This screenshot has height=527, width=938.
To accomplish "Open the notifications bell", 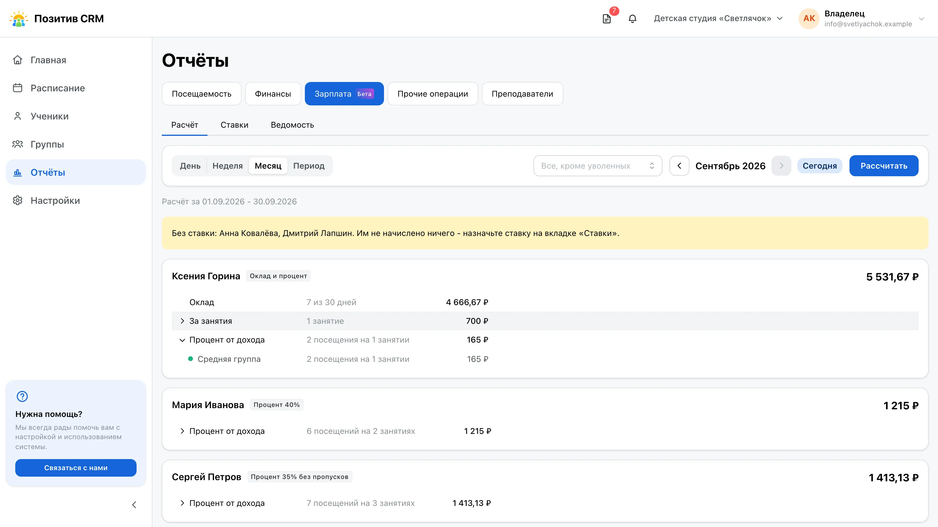I will click(x=633, y=18).
